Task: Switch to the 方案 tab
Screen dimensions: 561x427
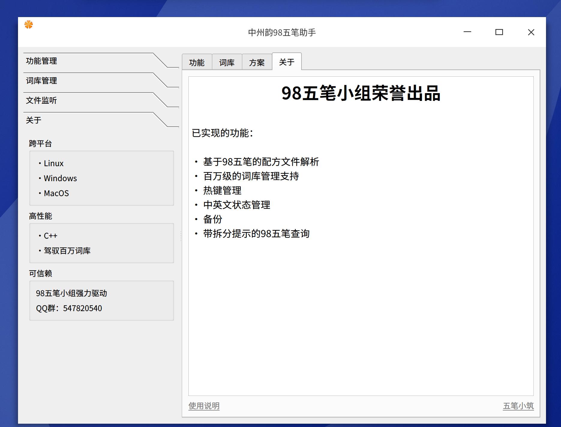Action: (x=257, y=62)
